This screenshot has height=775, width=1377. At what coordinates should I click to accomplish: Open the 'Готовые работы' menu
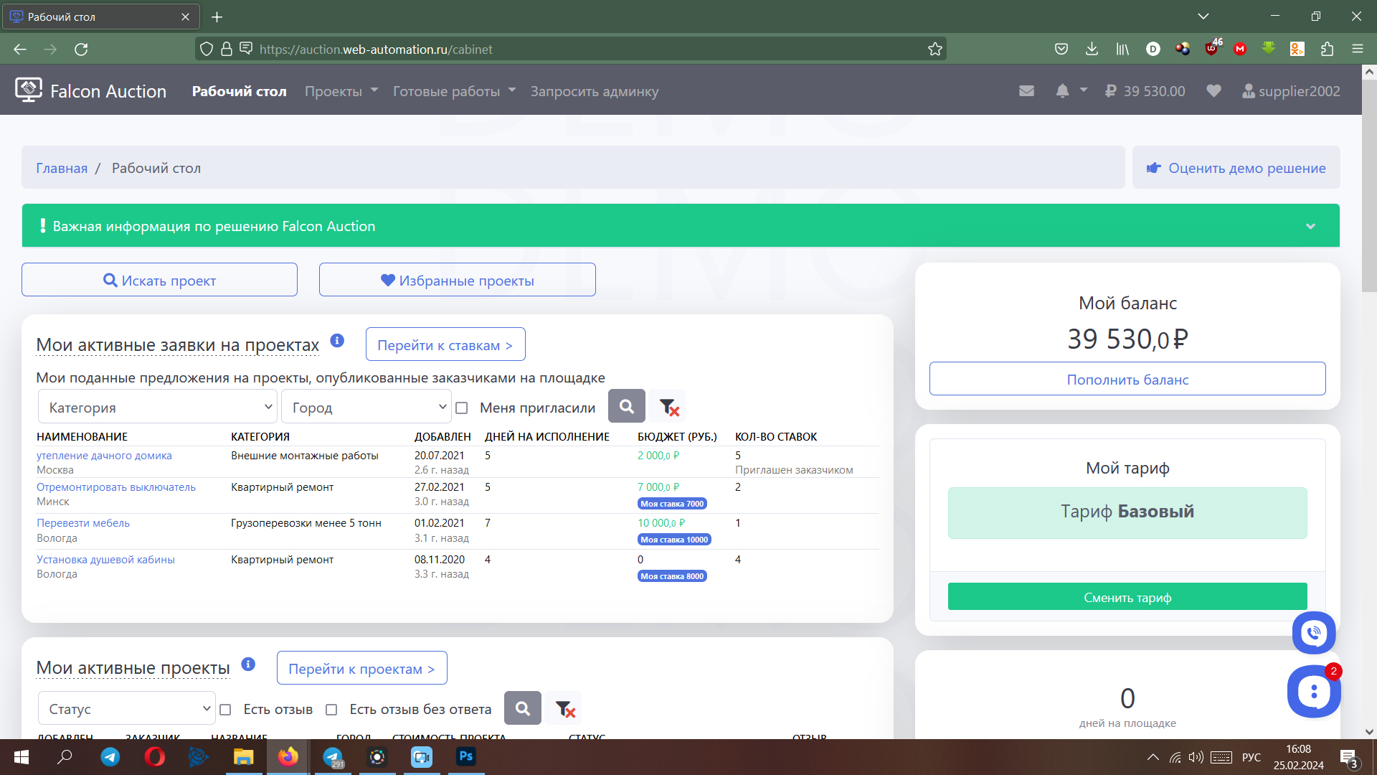[x=454, y=91]
